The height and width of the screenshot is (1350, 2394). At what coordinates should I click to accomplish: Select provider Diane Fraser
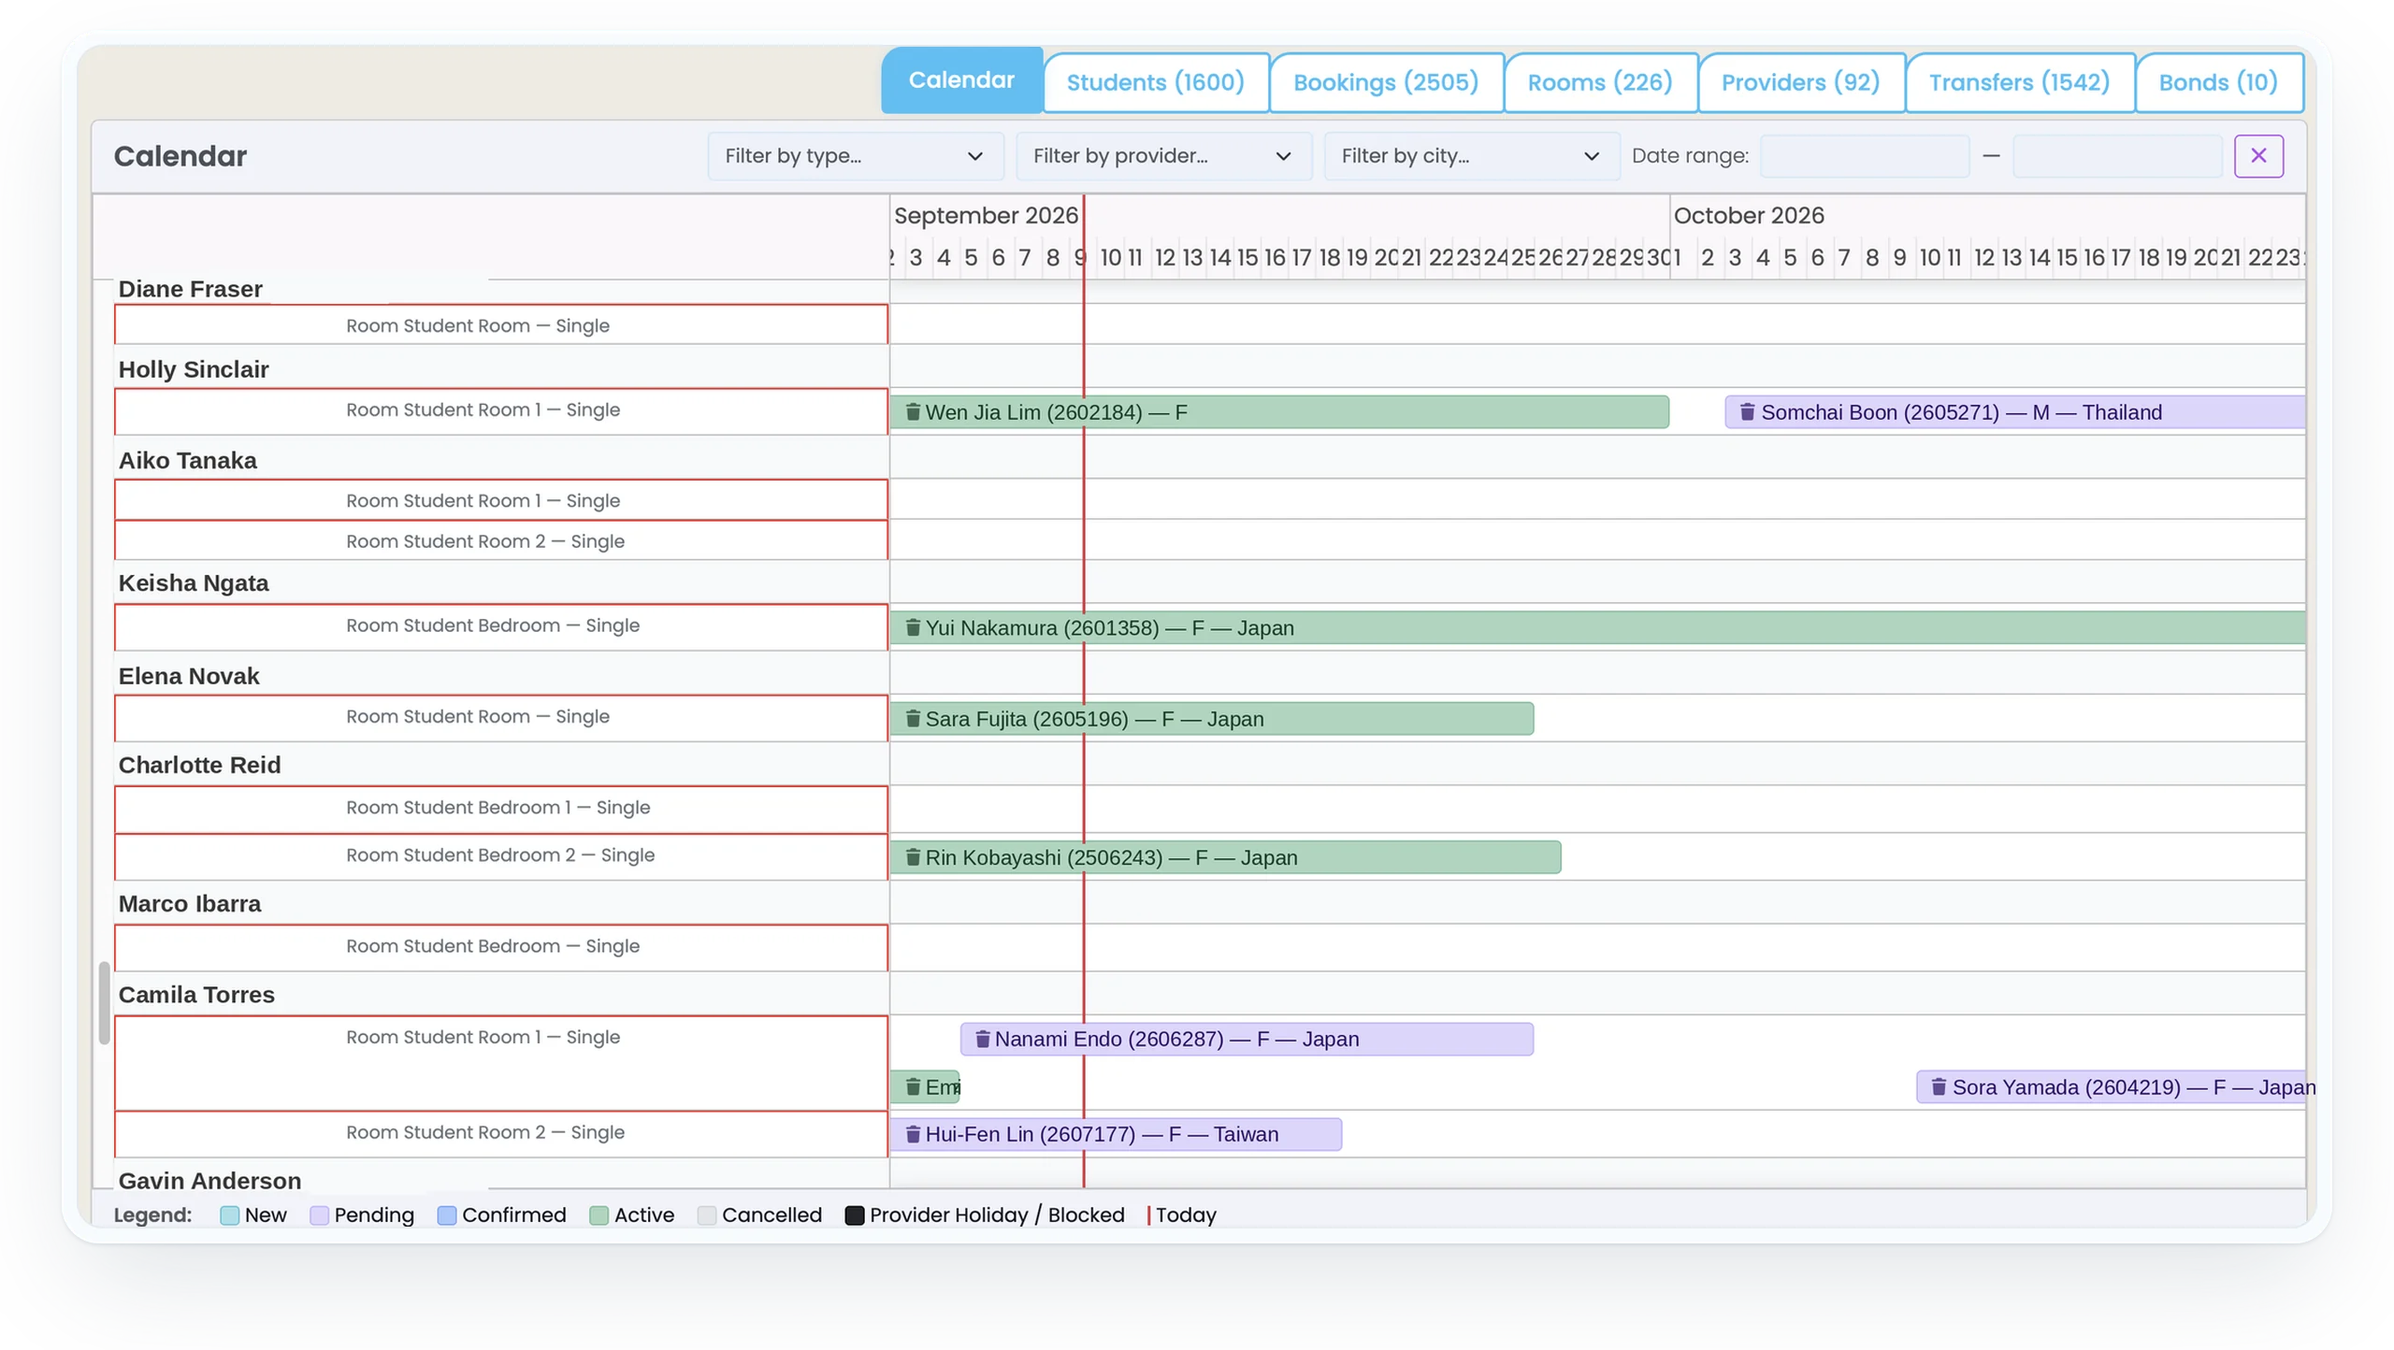[190, 289]
